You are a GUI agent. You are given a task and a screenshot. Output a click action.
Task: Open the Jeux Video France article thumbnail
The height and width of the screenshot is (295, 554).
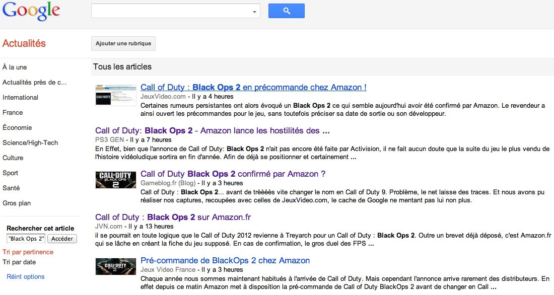pos(115,266)
